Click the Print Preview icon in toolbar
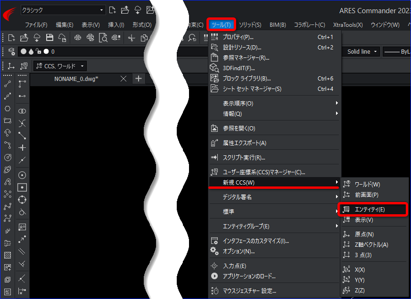 coord(103,38)
